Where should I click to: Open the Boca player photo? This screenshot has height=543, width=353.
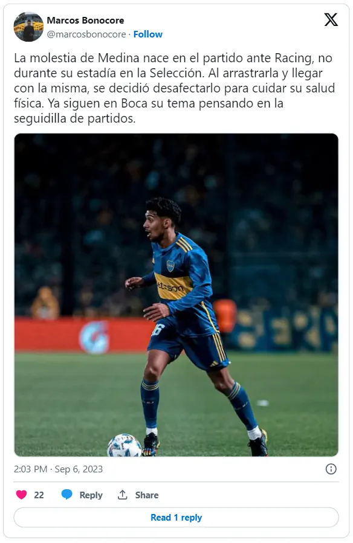point(176,295)
